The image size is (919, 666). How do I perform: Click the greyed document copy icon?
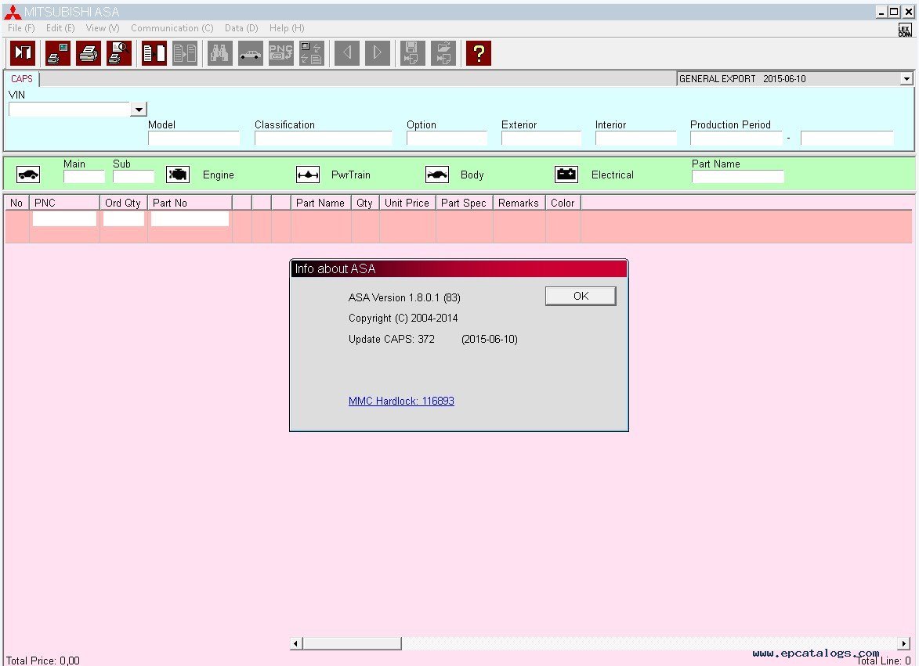click(185, 53)
